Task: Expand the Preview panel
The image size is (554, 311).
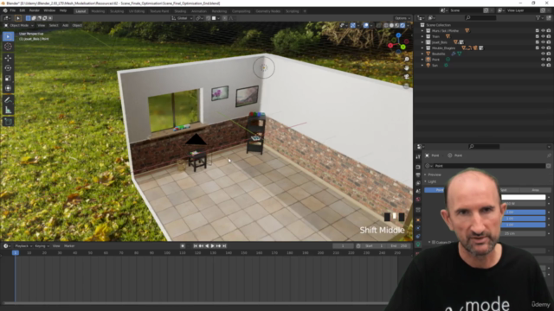Action: [x=434, y=175]
